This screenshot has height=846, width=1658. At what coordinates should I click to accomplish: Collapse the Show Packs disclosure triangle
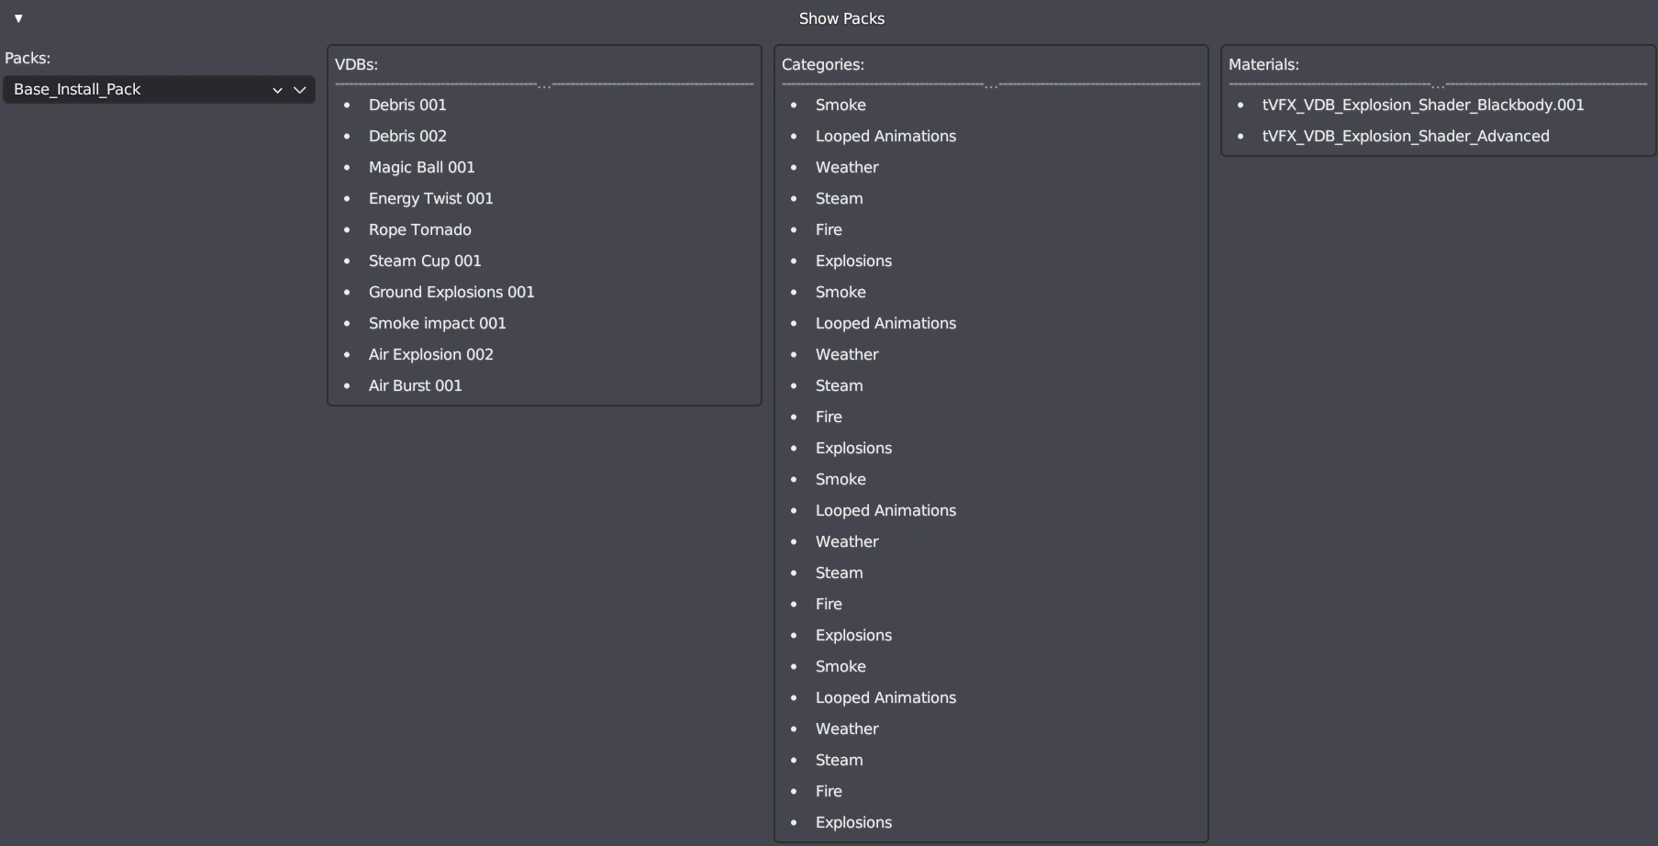click(18, 18)
